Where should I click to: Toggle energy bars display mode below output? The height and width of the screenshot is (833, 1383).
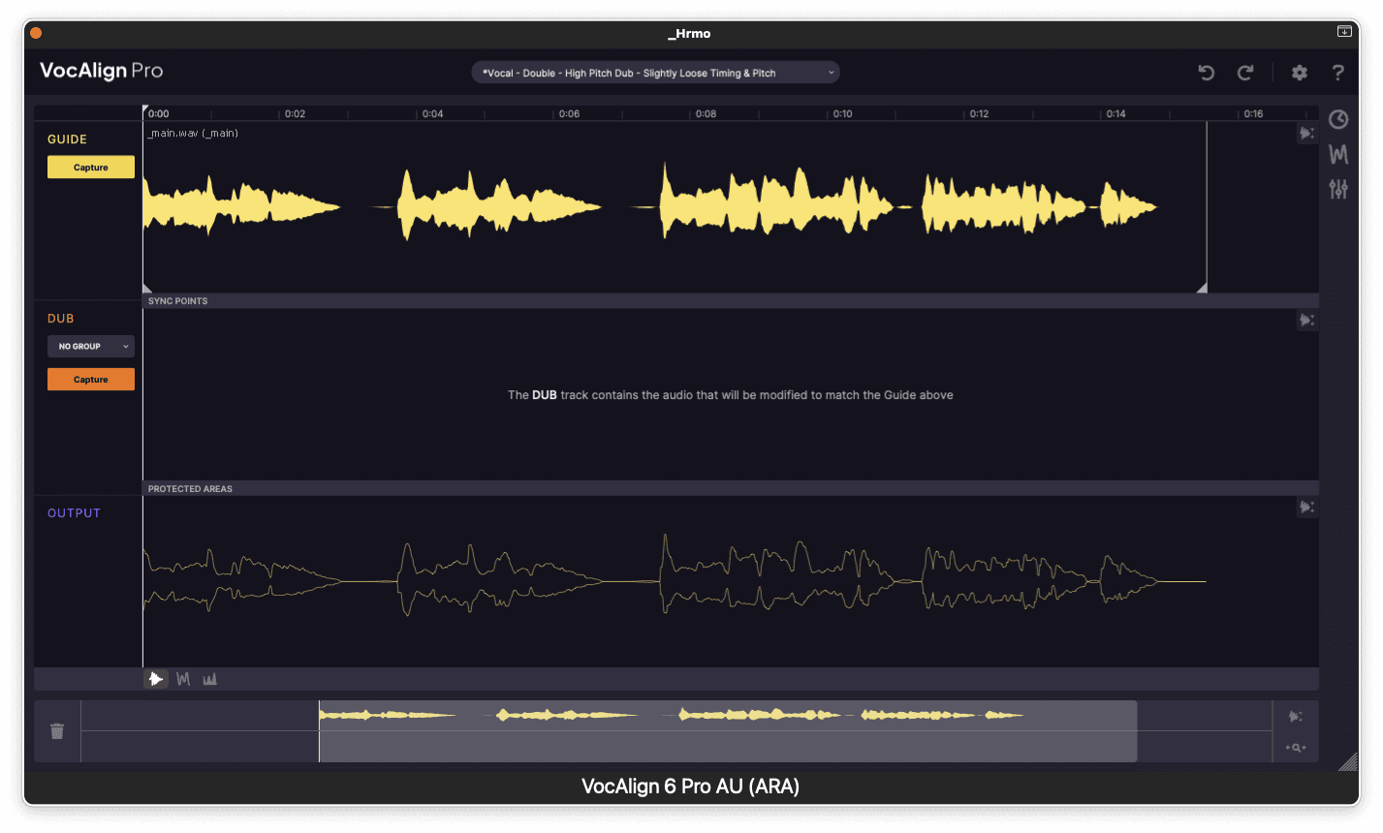pyautogui.click(x=210, y=679)
